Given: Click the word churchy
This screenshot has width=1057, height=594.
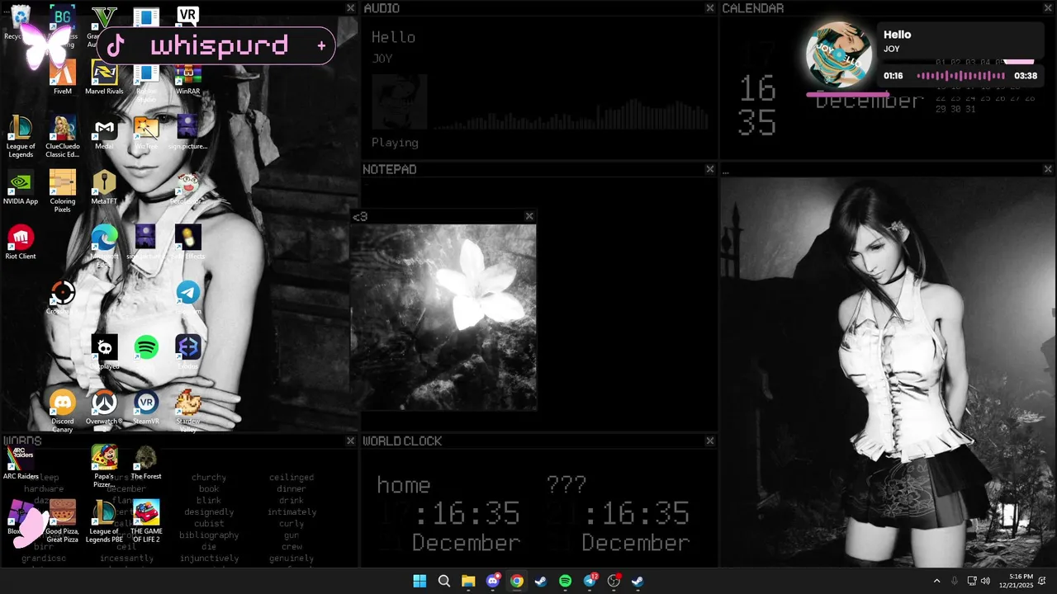Looking at the screenshot, I should point(209,478).
